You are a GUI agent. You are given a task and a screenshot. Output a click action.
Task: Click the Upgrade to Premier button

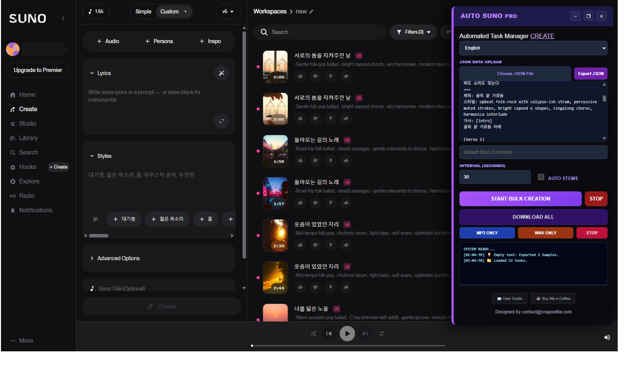tap(38, 70)
